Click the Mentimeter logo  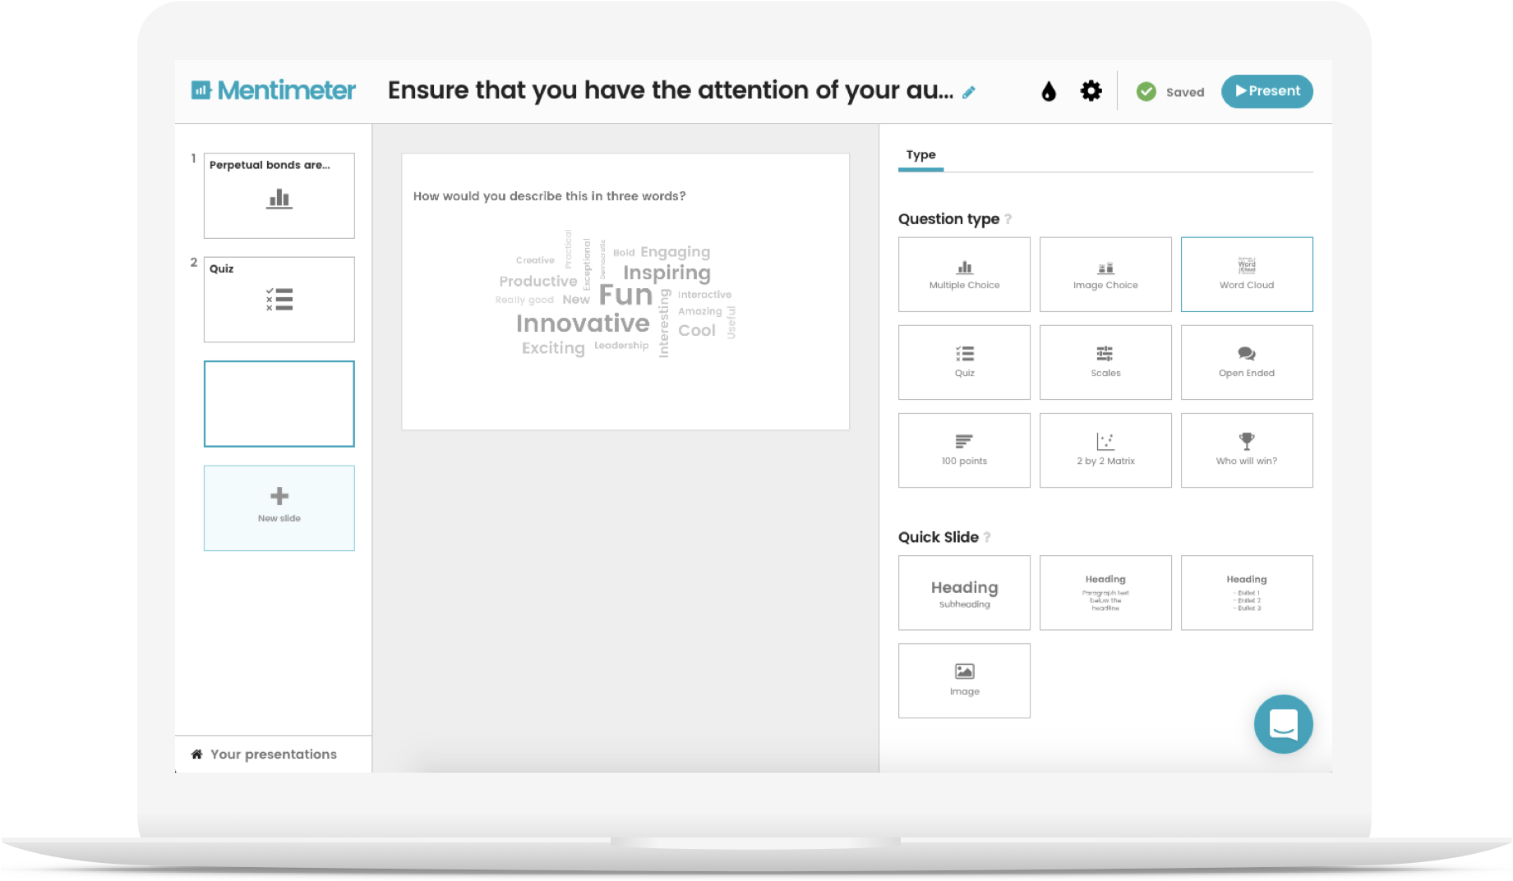click(x=274, y=90)
